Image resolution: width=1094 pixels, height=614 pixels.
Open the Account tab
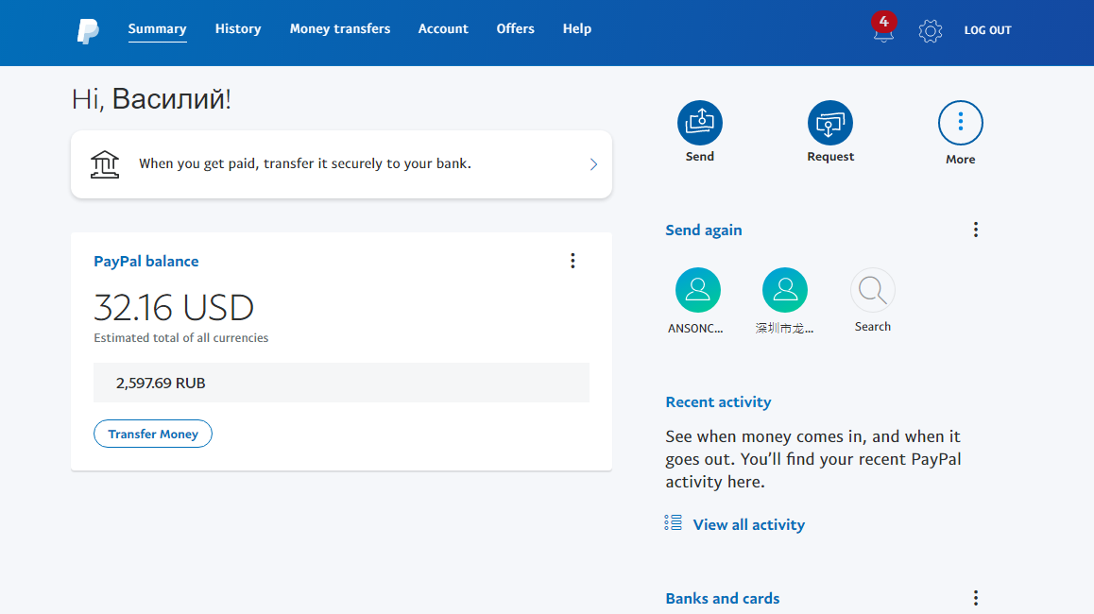443,28
